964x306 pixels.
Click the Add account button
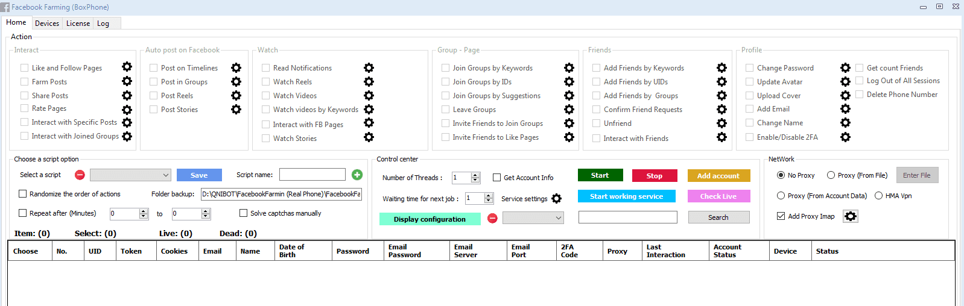[718, 175]
